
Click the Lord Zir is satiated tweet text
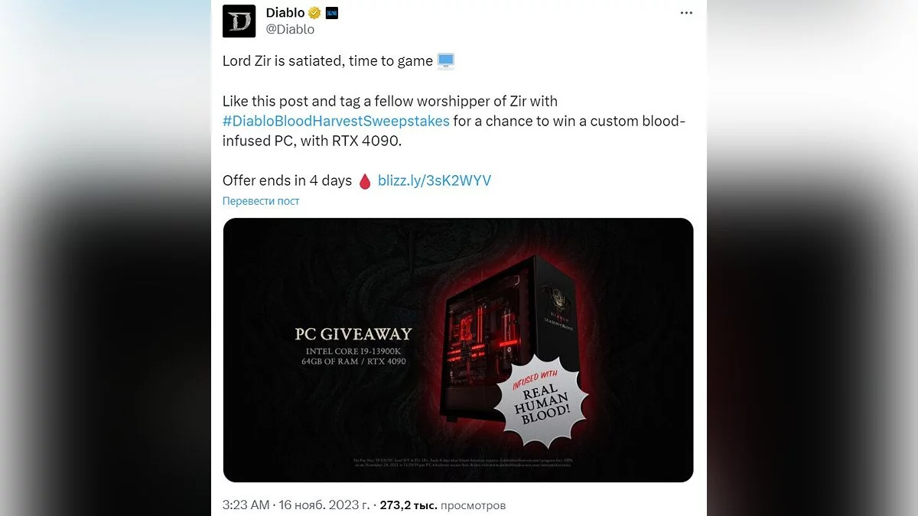click(327, 61)
